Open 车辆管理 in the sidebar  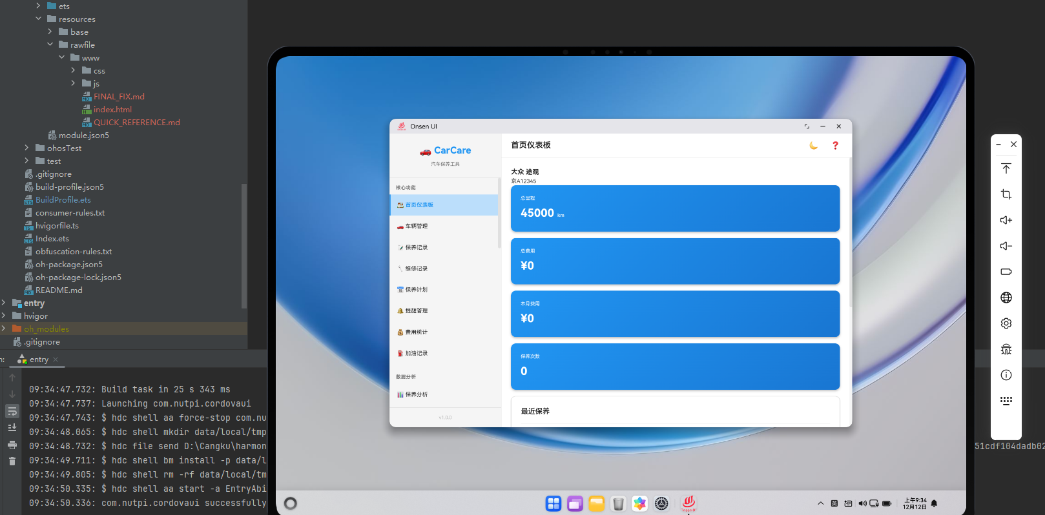point(444,226)
